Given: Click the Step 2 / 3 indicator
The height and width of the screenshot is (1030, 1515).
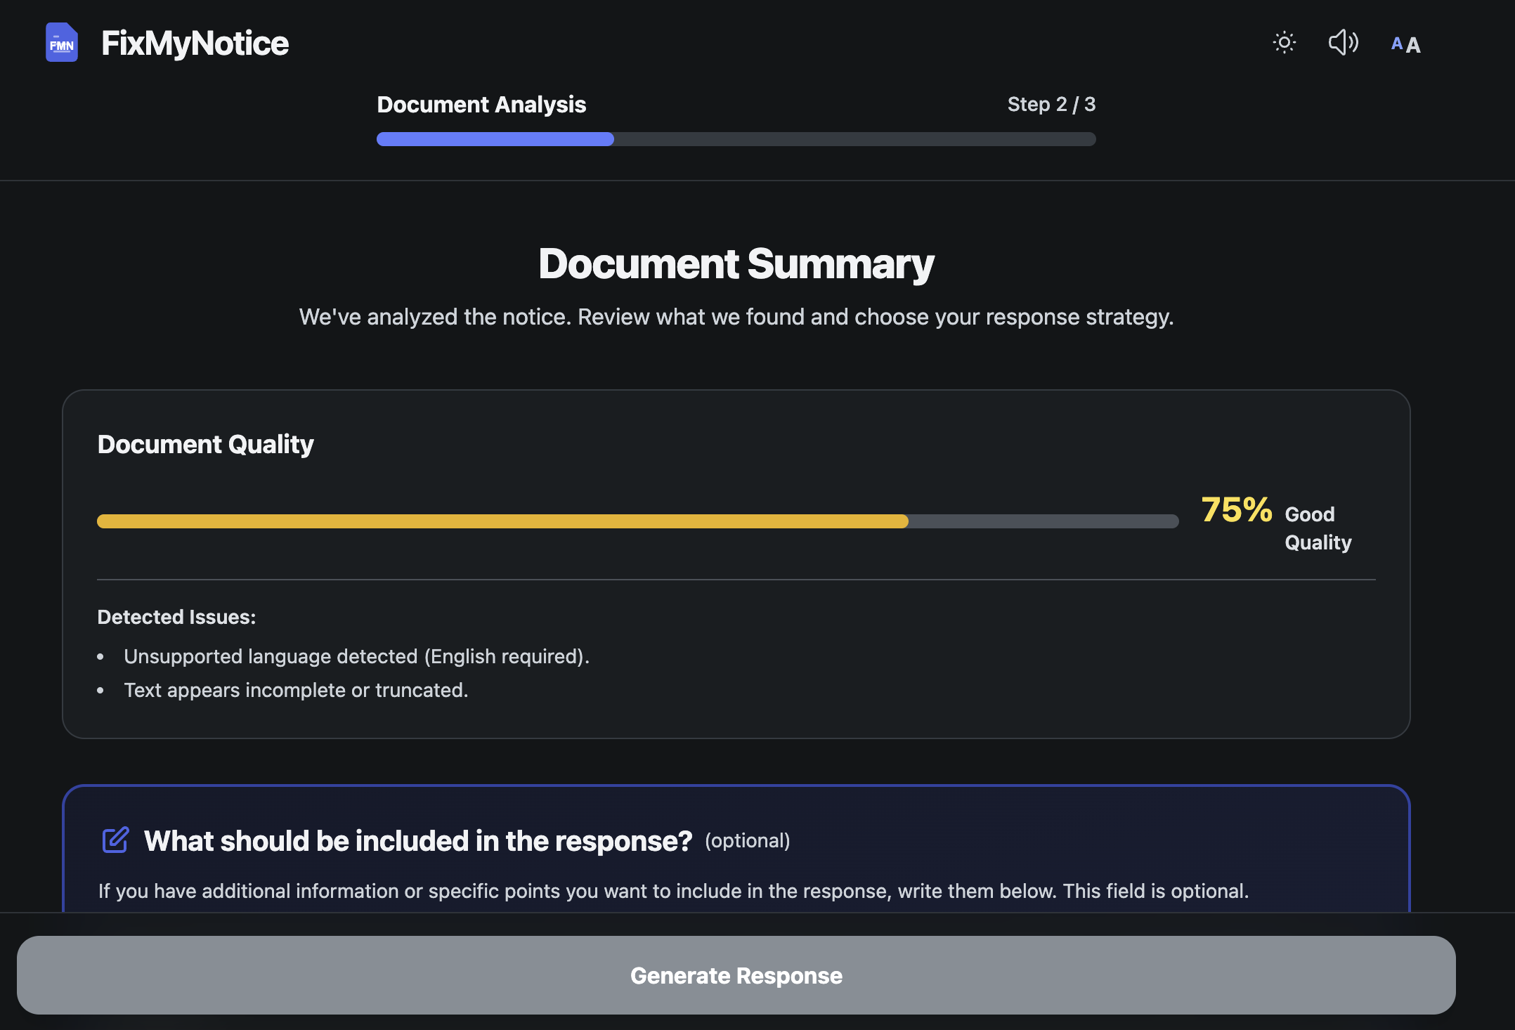Looking at the screenshot, I should coord(1051,105).
